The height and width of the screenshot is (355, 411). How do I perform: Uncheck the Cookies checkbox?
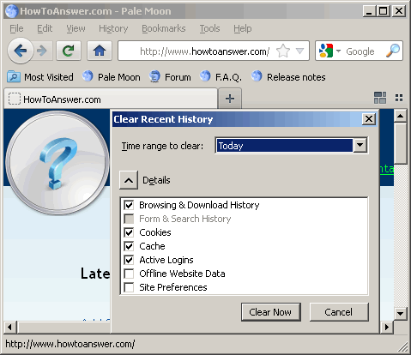tap(129, 232)
